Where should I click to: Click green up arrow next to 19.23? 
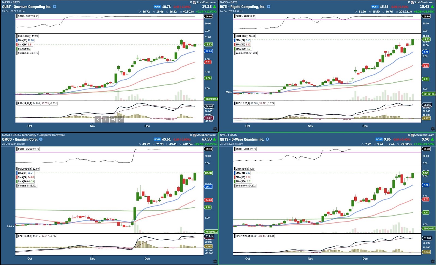[215, 7]
